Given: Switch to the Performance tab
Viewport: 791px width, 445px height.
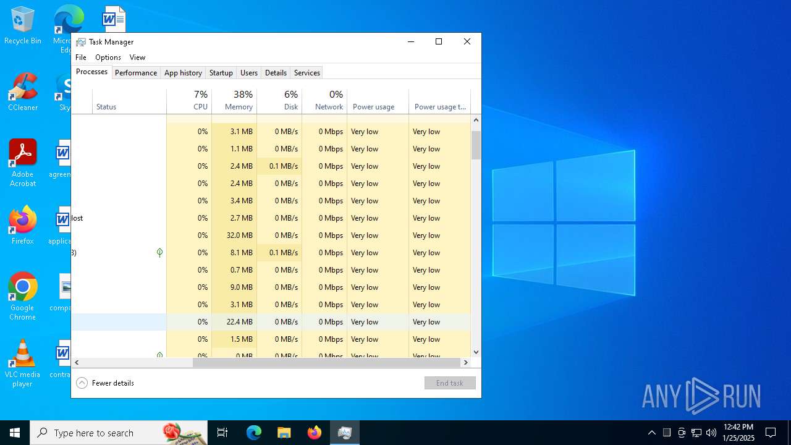Looking at the screenshot, I should point(136,73).
